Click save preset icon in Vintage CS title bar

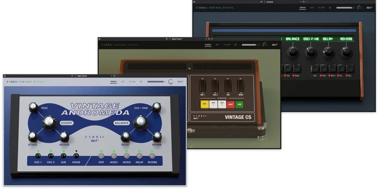pos(209,39)
